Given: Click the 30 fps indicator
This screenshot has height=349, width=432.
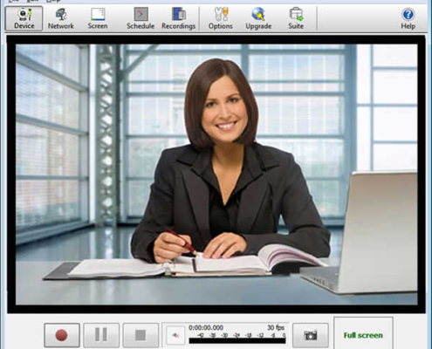Looking at the screenshot, I should pos(276,328).
